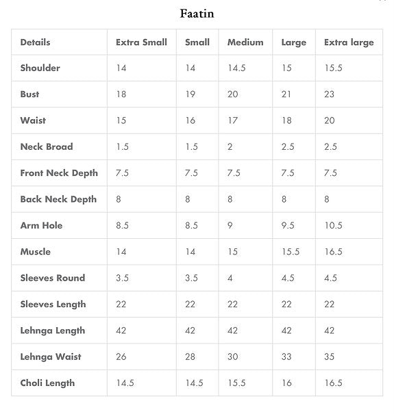The height and width of the screenshot is (414, 394).
Task: Select the Back Neck Depth label
Action: coord(58,199)
